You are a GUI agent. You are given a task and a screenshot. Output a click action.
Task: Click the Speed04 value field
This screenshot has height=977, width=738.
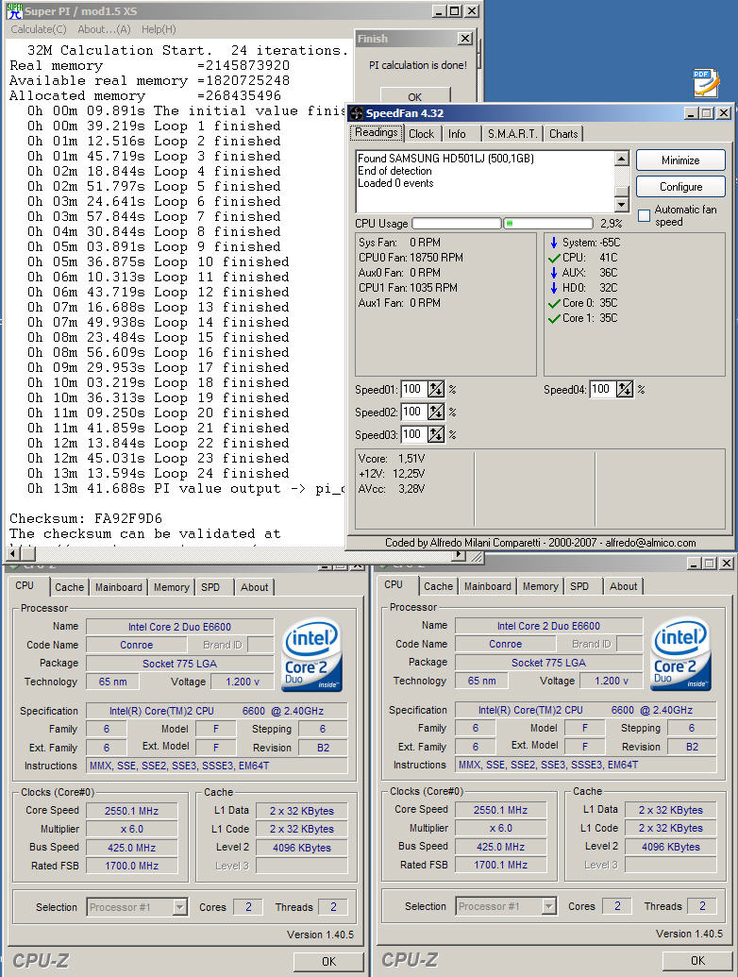pyautogui.click(x=601, y=390)
